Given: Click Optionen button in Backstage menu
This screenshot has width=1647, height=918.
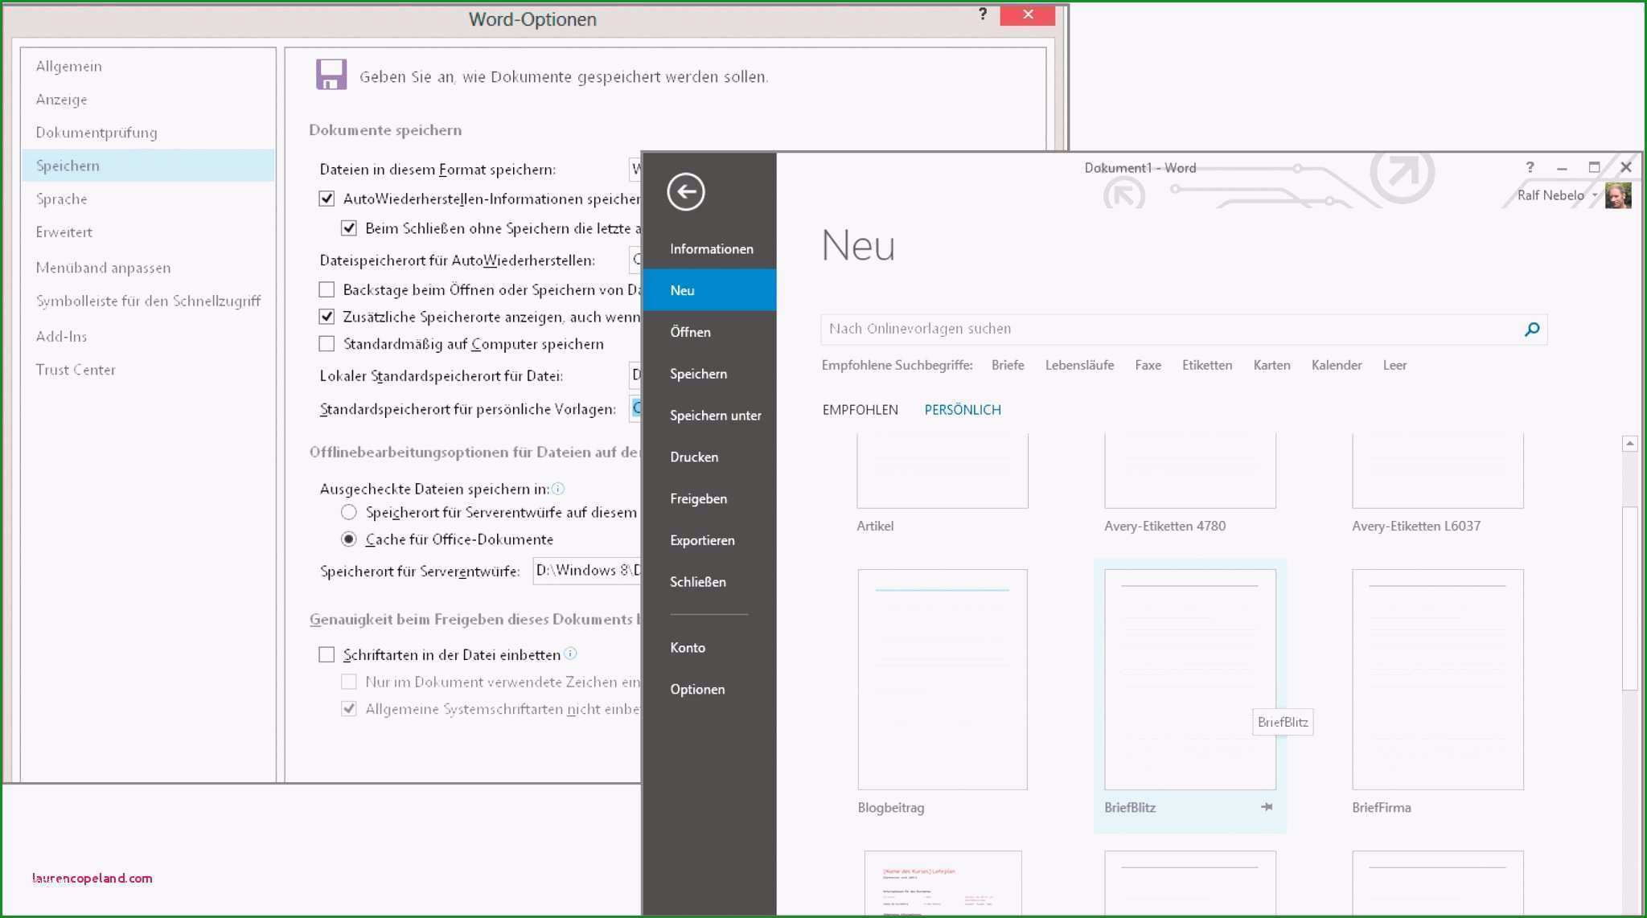Looking at the screenshot, I should coord(696,688).
